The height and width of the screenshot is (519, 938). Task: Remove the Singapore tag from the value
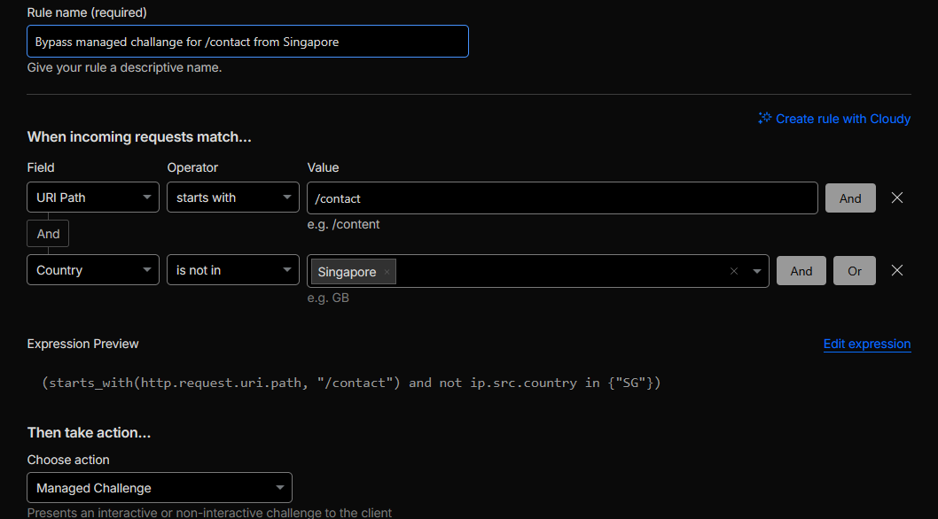click(x=387, y=273)
